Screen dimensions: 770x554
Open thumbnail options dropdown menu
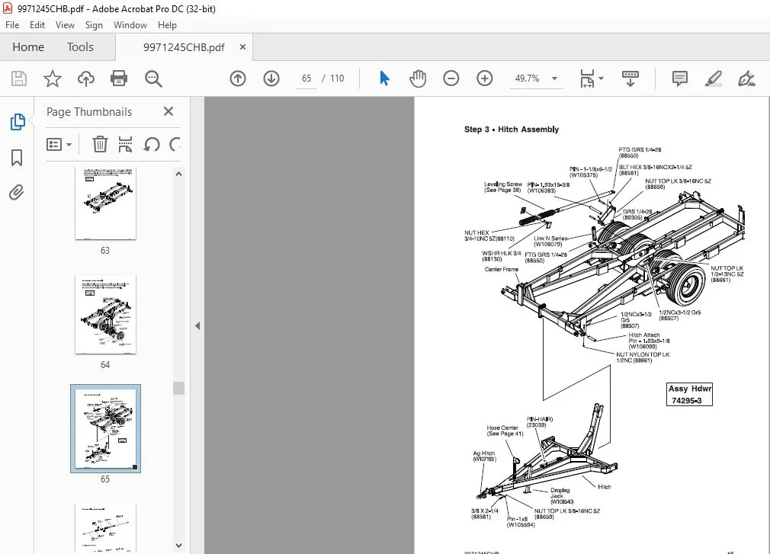(59, 144)
